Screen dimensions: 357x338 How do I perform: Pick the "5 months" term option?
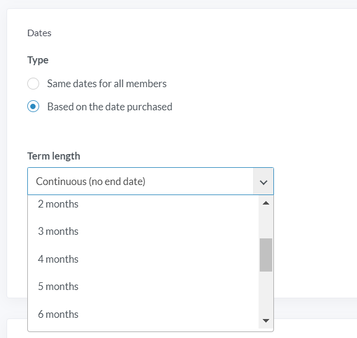click(143, 286)
